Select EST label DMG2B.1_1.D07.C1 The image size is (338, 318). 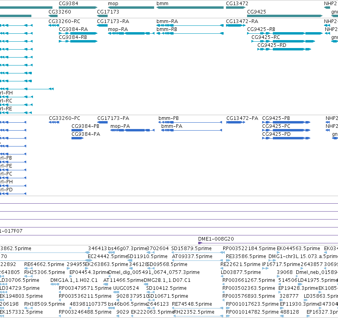point(167,280)
